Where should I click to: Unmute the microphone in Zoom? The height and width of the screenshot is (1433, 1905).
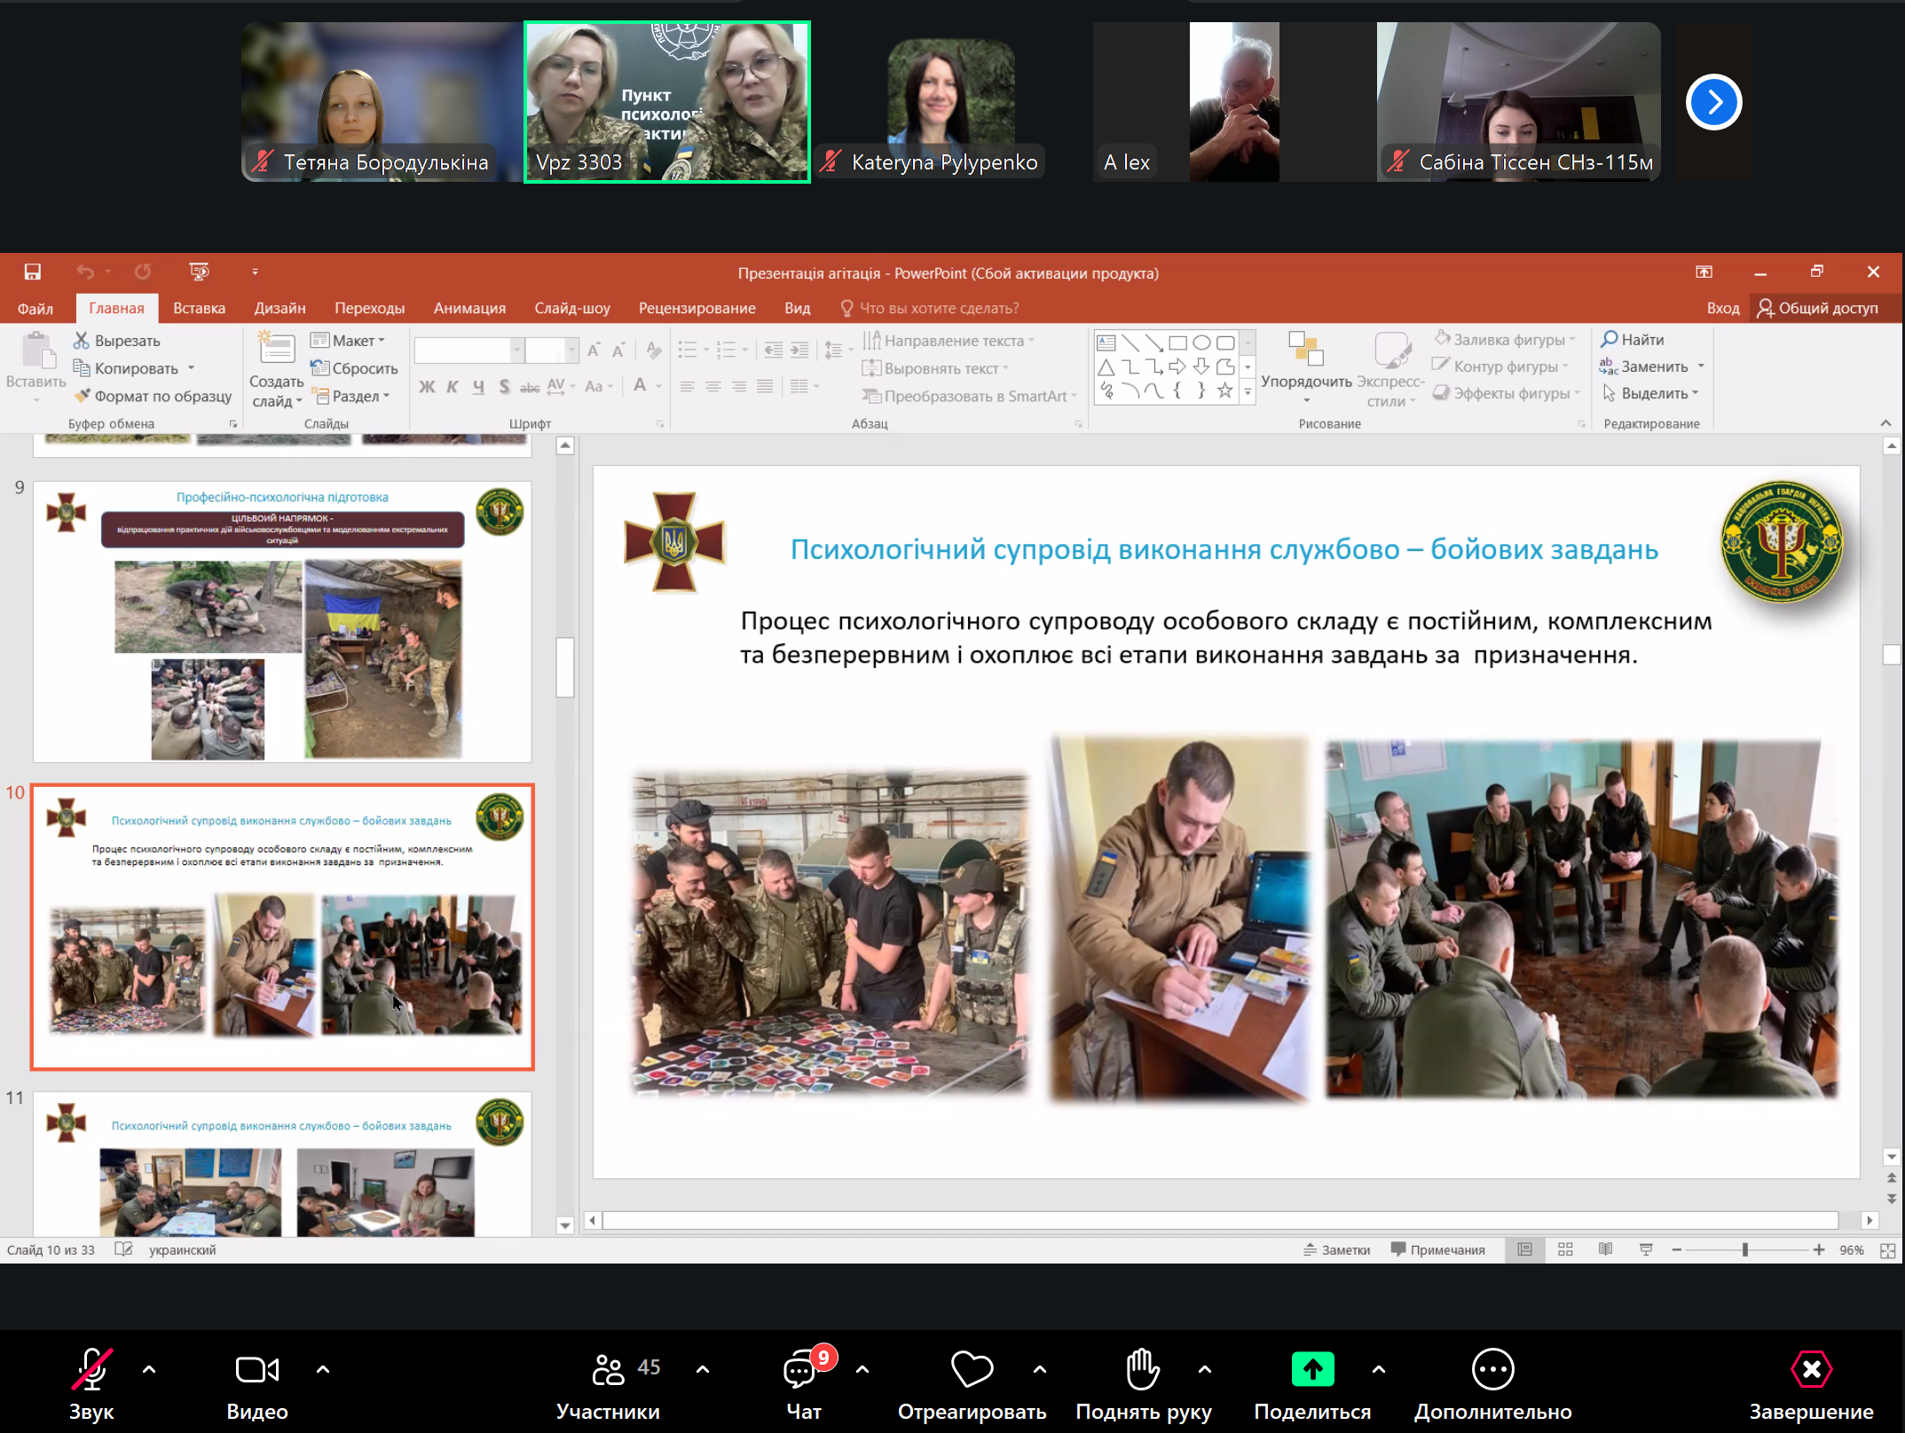click(91, 1369)
